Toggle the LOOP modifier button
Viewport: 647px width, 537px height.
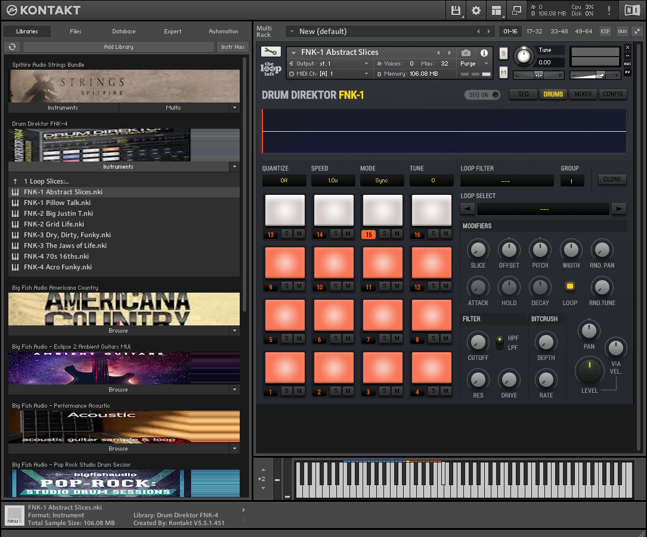click(570, 286)
